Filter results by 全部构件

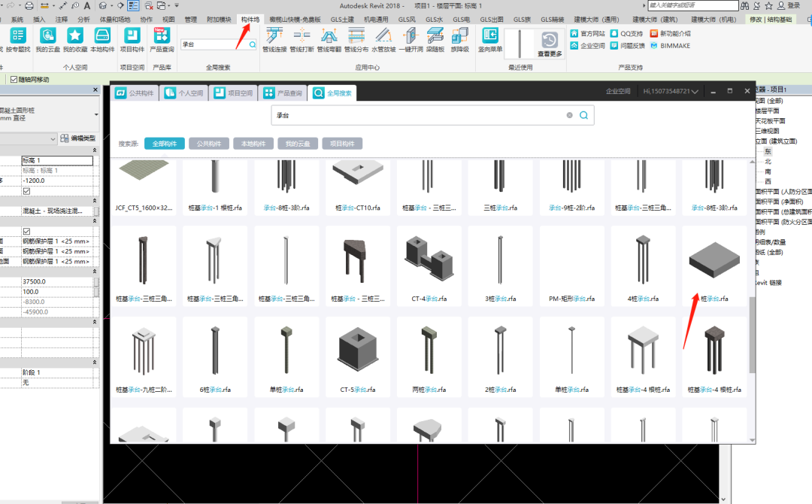165,144
